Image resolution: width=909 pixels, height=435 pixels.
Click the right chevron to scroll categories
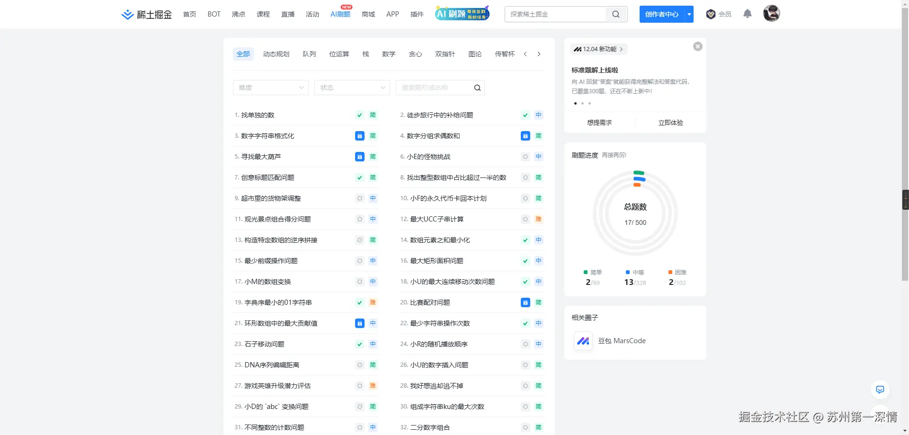click(539, 54)
